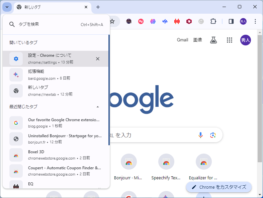Close the 新しいタブ tab
This screenshot has height=198, width=263.
pyautogui.click(x=86, y=7)
